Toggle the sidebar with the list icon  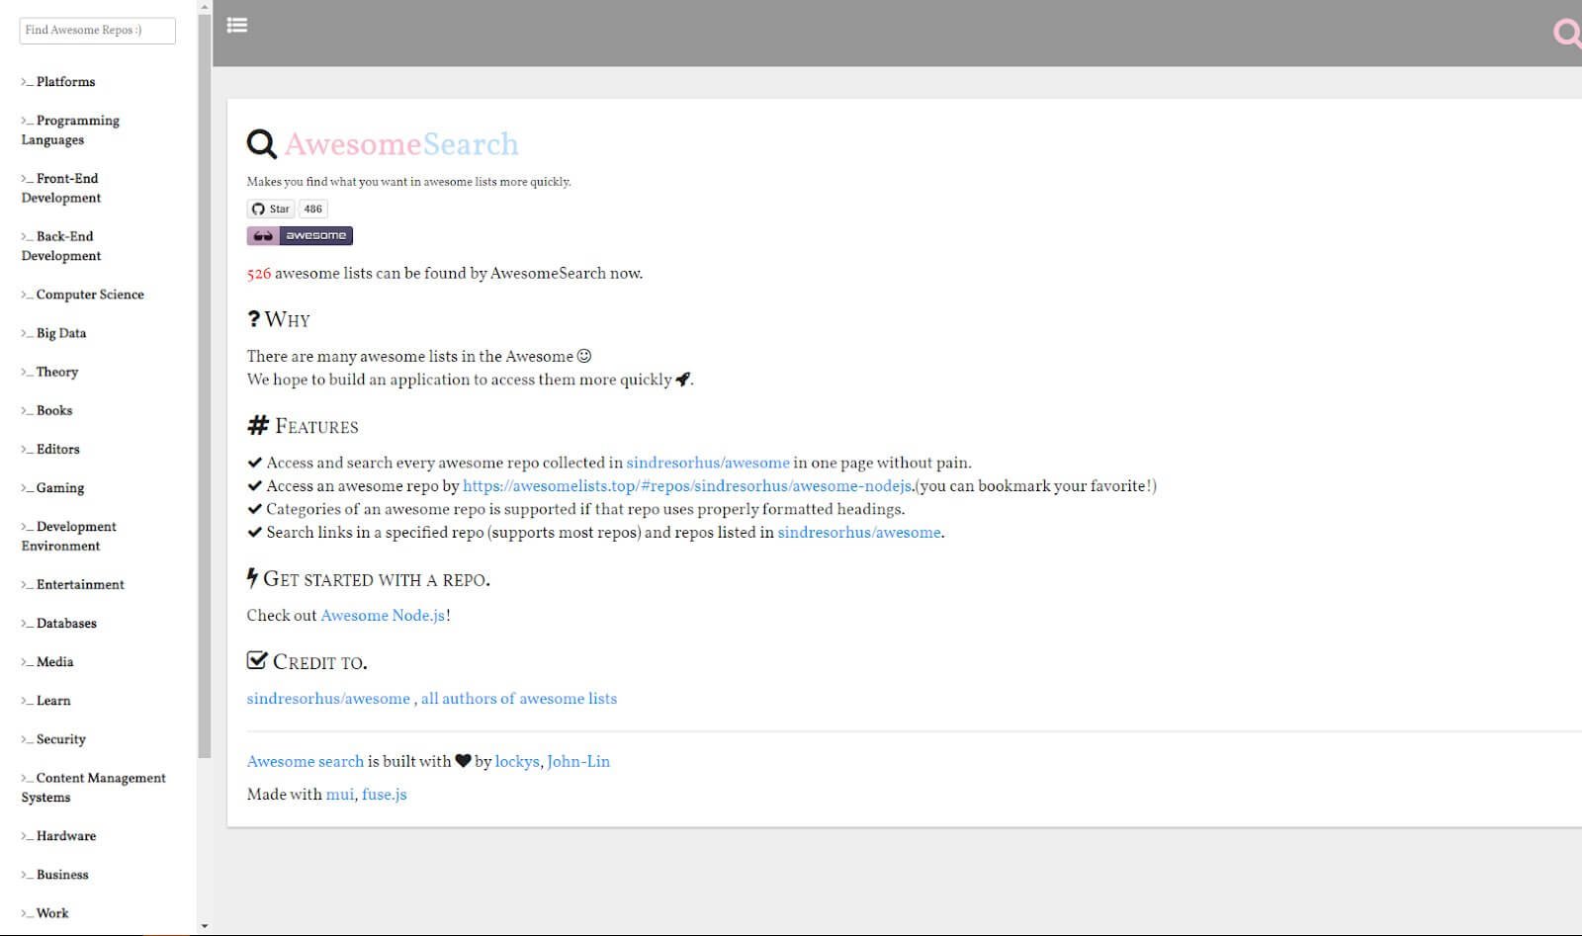[237, 25]
